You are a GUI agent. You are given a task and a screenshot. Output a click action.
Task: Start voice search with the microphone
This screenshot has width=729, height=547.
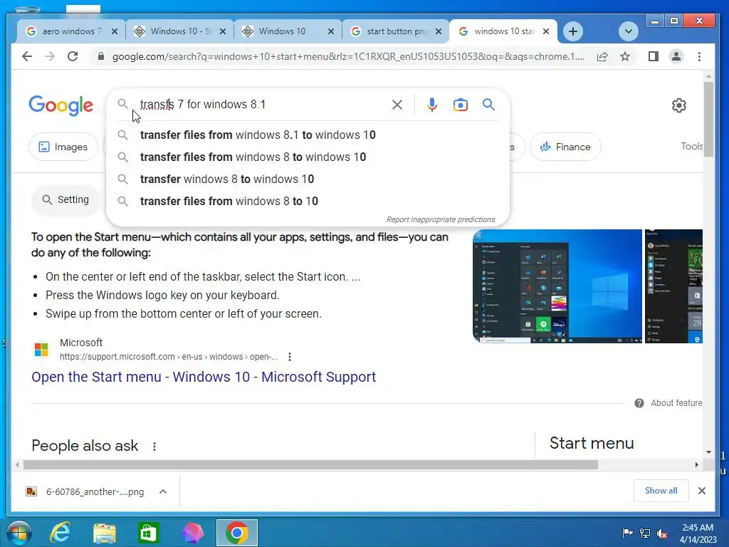(432, 105)
